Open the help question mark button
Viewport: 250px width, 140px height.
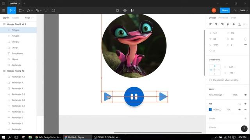(244, 129)
